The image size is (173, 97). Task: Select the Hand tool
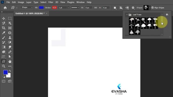tap(10, 61)
